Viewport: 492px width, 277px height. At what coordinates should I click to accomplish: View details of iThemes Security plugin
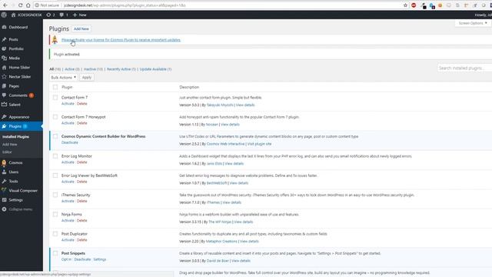(x=232, y=202)
